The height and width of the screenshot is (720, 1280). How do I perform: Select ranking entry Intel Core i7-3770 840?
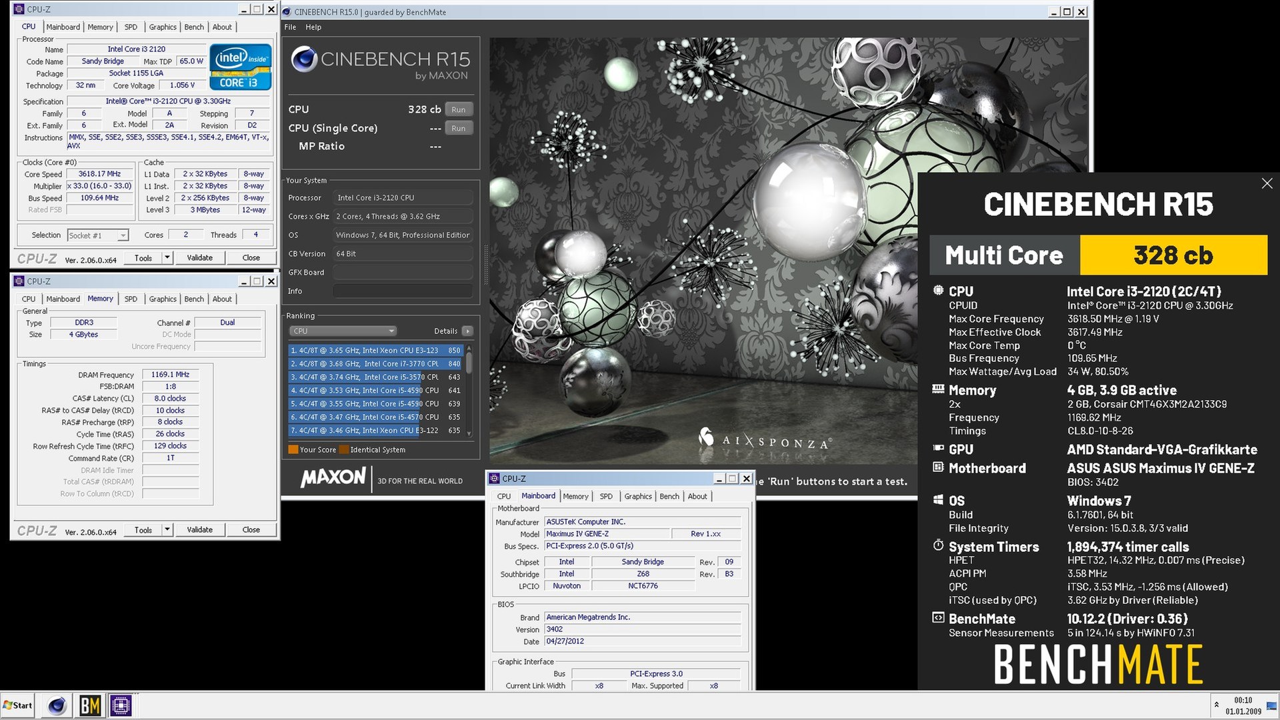click(x=375, y=363)
